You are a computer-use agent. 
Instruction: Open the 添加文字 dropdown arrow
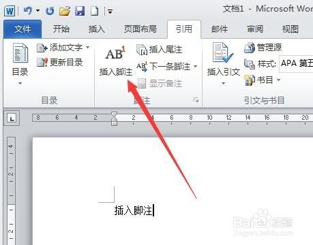pyautogui.click(x=88, y=48)
